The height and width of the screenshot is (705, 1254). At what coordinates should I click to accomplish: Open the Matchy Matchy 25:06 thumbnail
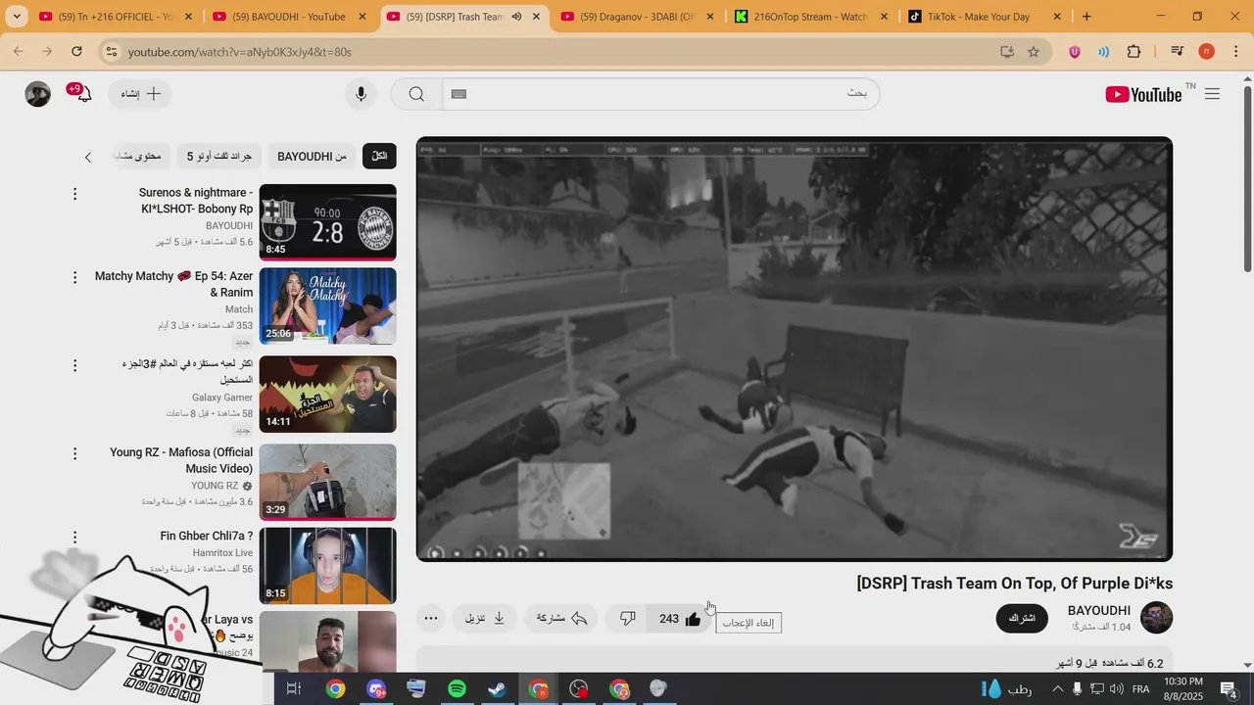pos(327,306)
